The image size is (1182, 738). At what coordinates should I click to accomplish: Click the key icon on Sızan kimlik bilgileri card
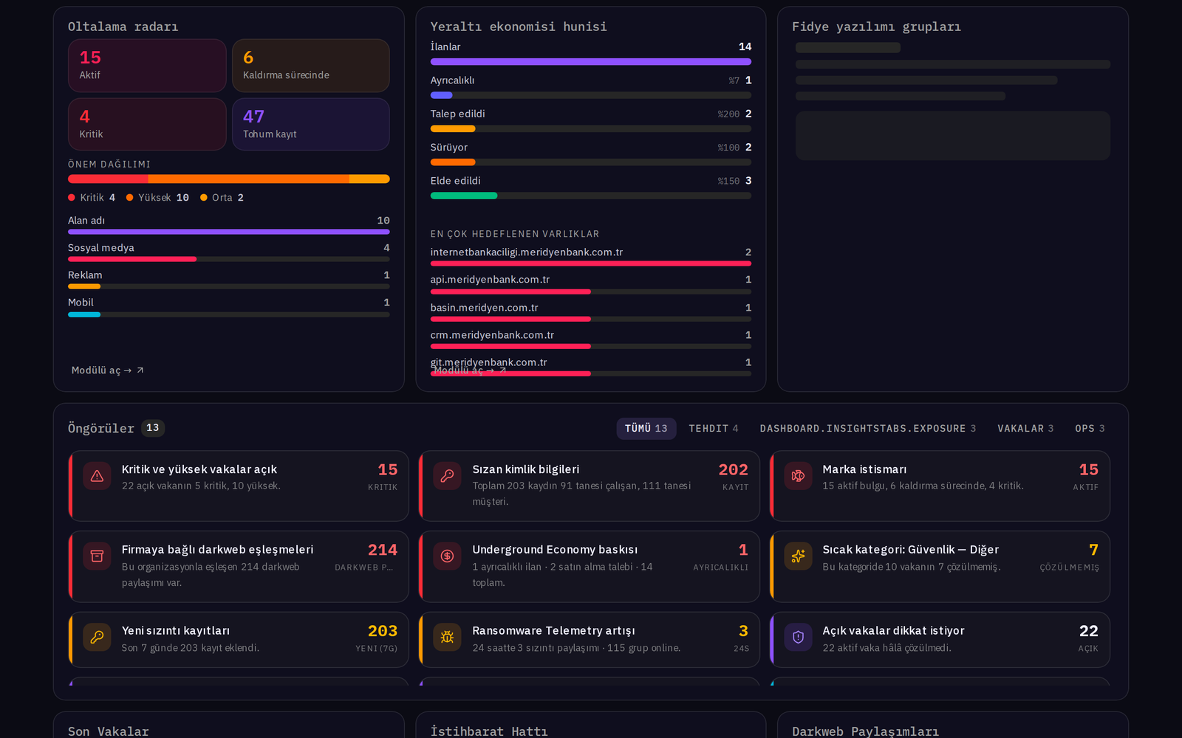click(447, 476)
